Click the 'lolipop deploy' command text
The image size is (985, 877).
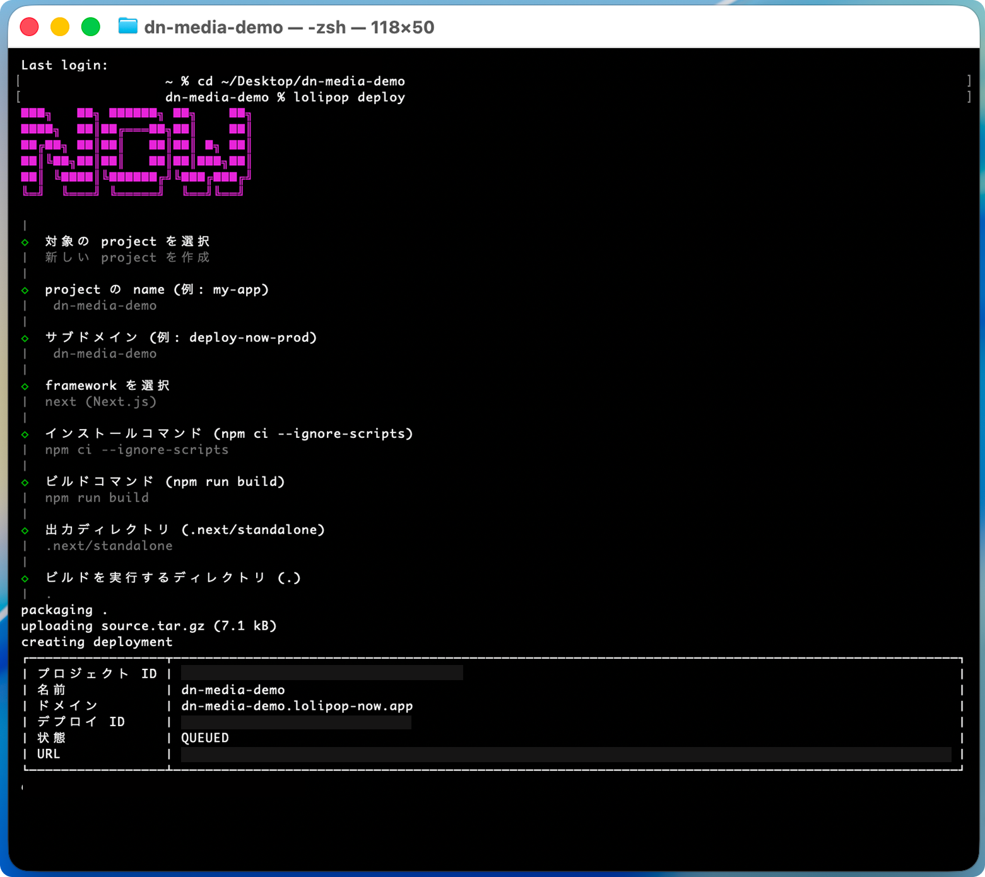click(x=349, y=97)
